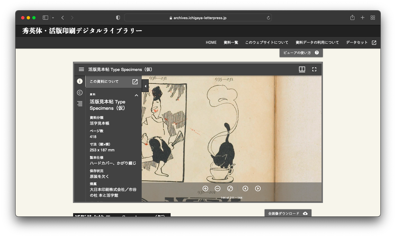Click external link icon next to データセット
The image size is (396, 237).
point(374,43)
